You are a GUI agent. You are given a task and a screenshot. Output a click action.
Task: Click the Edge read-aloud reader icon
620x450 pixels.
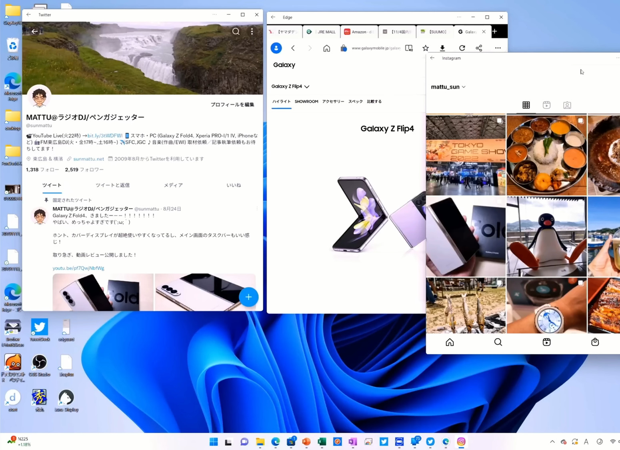click(409, 48)
